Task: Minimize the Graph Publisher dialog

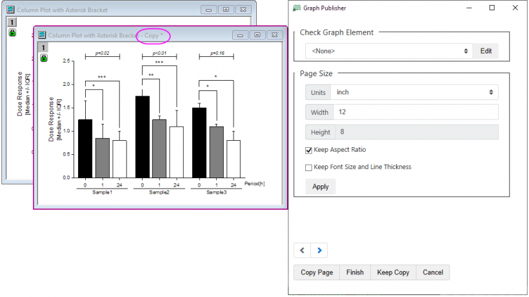Action: (469, 8)
